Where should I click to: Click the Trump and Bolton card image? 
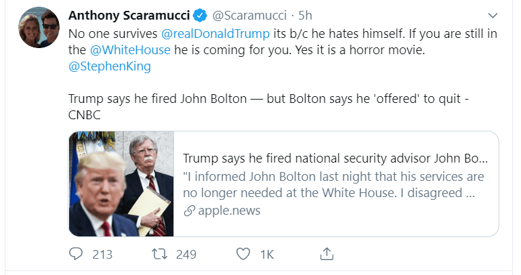[121, 184]
